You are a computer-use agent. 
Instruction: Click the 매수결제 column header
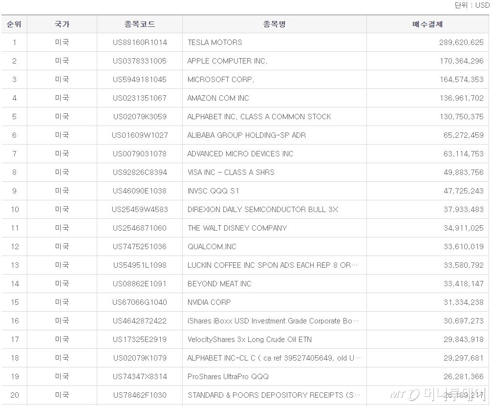click(428, 24)
